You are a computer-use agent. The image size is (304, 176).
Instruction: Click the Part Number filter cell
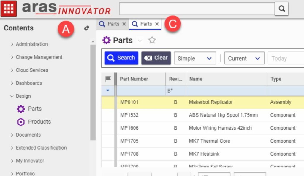[141, 91]
